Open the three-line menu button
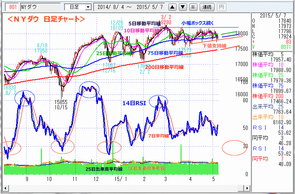295x194 pixels. coord(193,7)
